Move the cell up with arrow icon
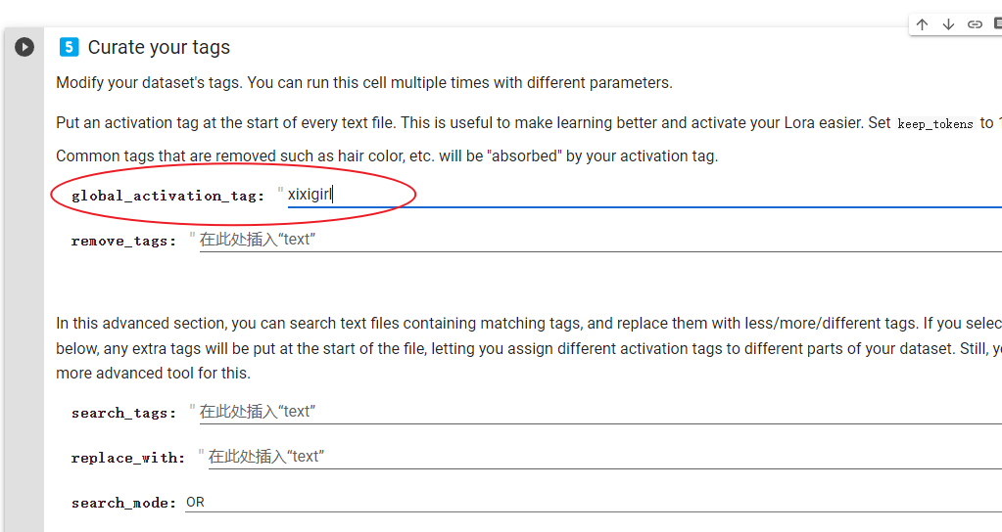Viewport: 1002px width, 532px height. tap(922, 24)
